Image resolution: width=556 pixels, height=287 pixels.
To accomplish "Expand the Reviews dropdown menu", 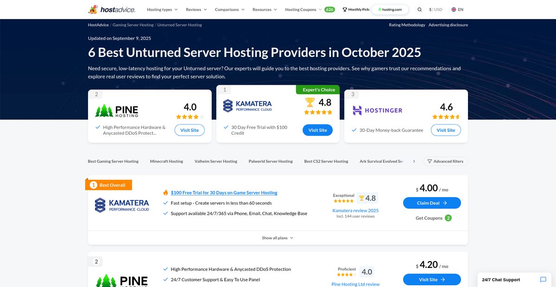I will (196, 9).
